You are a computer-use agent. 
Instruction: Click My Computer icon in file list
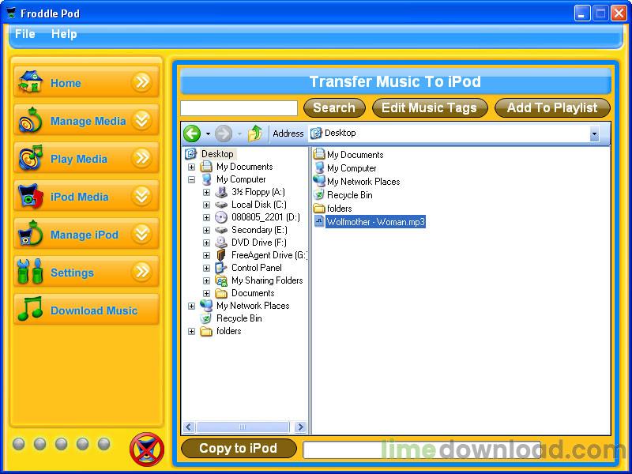point(319,167)
